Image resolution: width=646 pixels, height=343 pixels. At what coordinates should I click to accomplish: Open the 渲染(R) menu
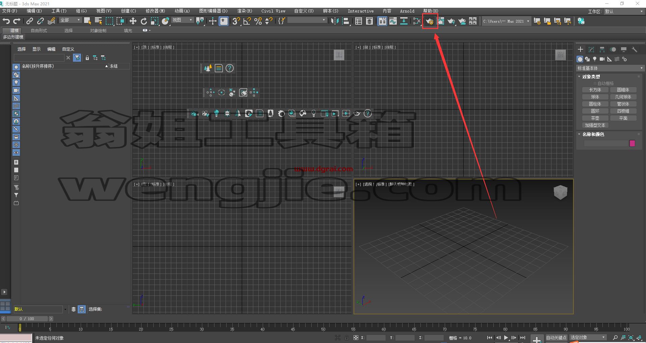coord(244,11)
